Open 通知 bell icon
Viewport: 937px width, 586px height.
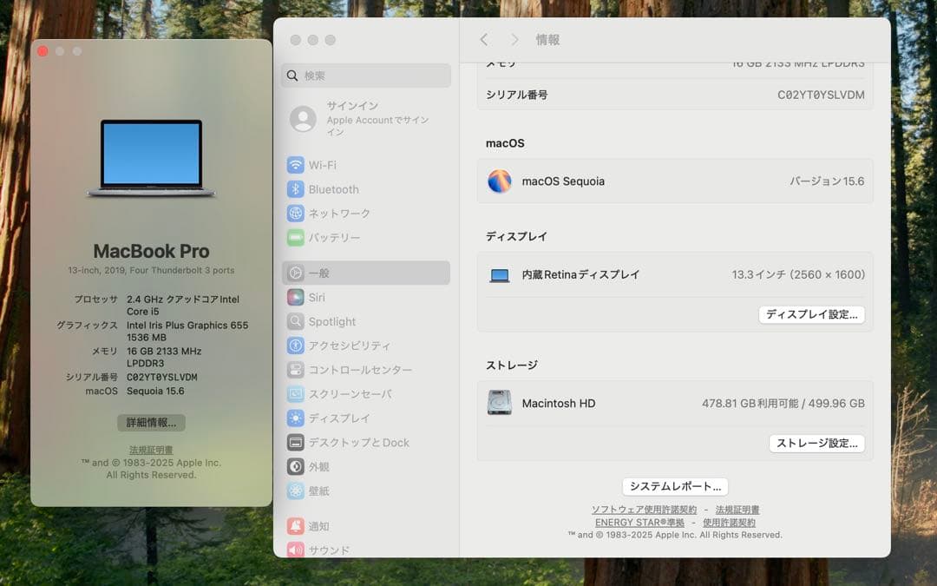click(295, 526)
